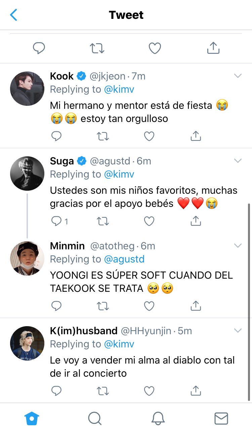
Task: Like Kook's reply with the heart icon
Action: point(149,136)
